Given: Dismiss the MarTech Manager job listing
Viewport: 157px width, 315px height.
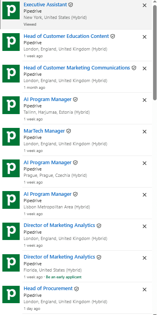Looking at the screenshot, I should pos(144,131).
